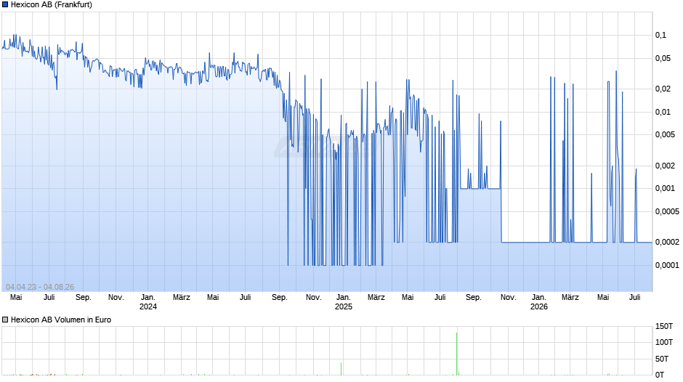The height and width of the screenshot is (382, 683).
Task: Click the 'März' label after Jan. 2024
Action: click(181, 298)
